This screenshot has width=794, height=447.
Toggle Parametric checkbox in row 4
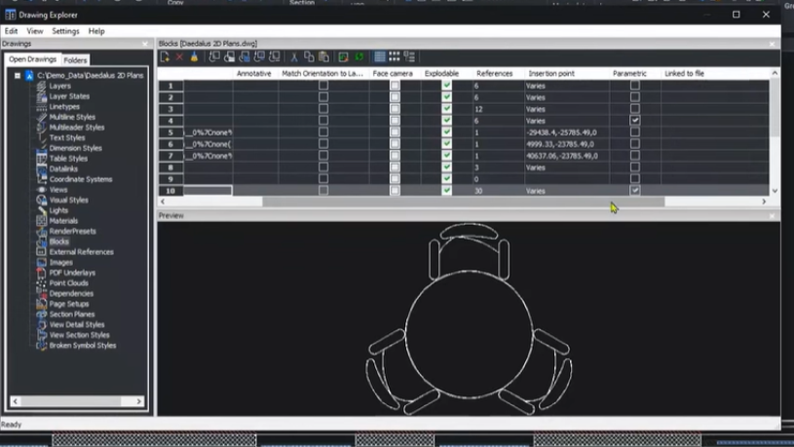click(634, 121)
